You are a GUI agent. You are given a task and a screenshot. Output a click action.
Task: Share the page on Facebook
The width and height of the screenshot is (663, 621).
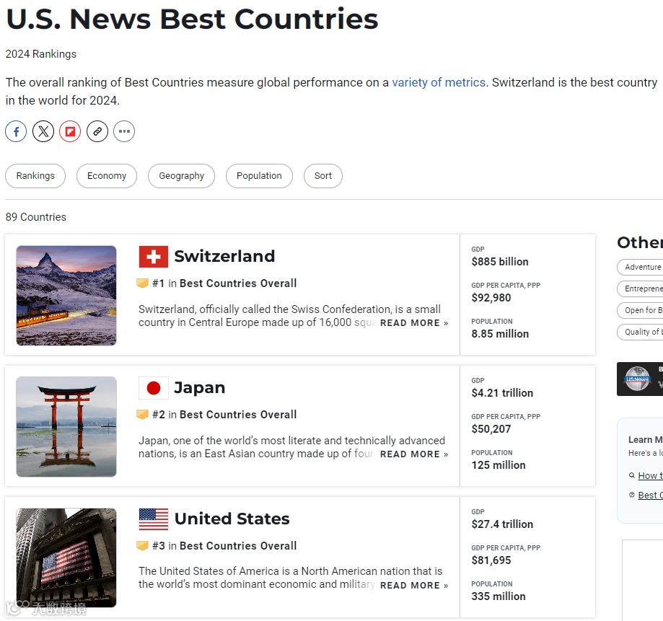(x=16, y=131)
